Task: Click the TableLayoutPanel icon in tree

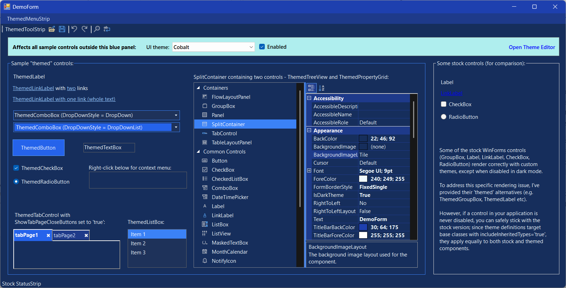Action: pyautogui.click(x=205, y=142)
